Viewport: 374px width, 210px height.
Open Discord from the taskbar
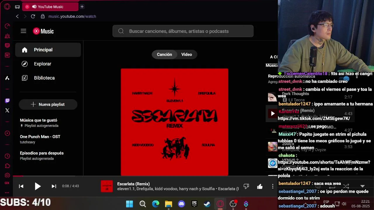click(181, 204)
